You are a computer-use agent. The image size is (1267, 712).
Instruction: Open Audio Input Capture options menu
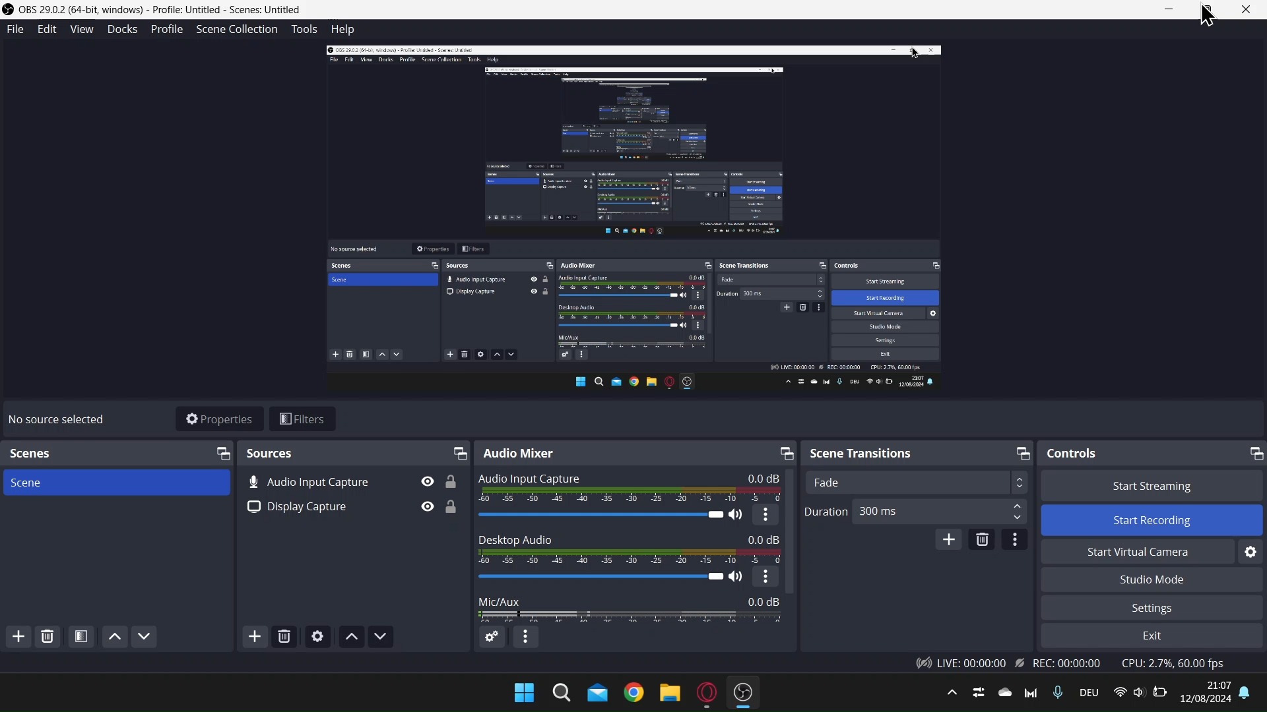(x=767, y=516)
